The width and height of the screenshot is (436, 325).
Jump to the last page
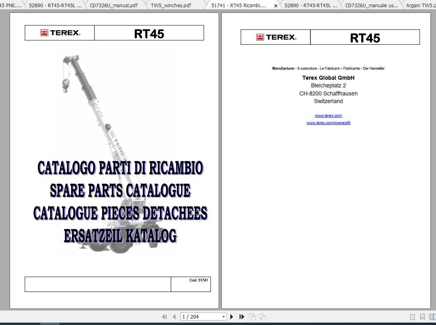242,317
